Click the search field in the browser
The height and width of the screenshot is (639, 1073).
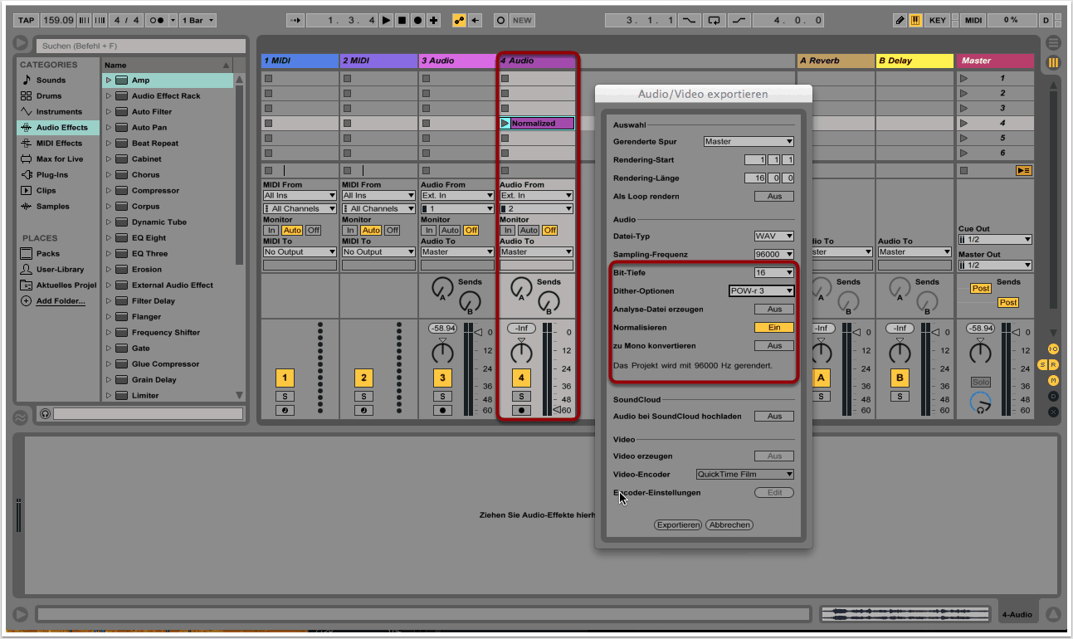pyautogui.click(x=141, y=46)
